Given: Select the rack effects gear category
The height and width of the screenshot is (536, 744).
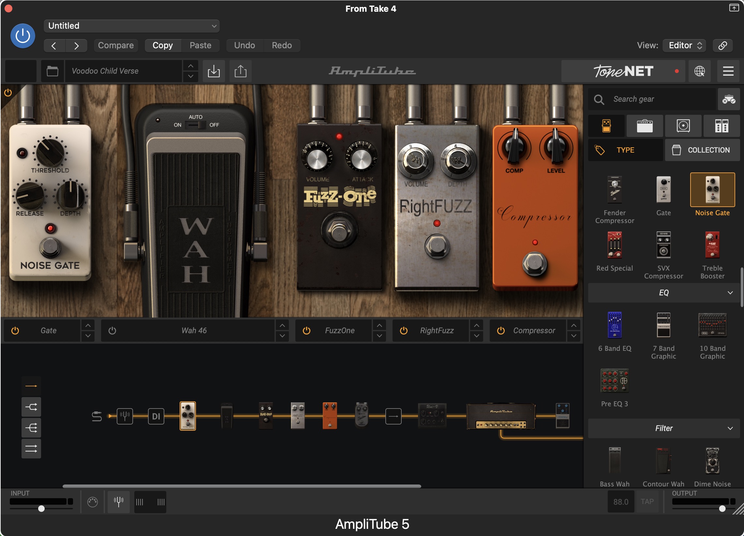Looking at the screenshot, I should point(722,126).
